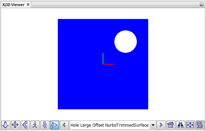The image size is (206, 131).
Task: Select the Fly navigation mode icon
Action: coord(5,125)
